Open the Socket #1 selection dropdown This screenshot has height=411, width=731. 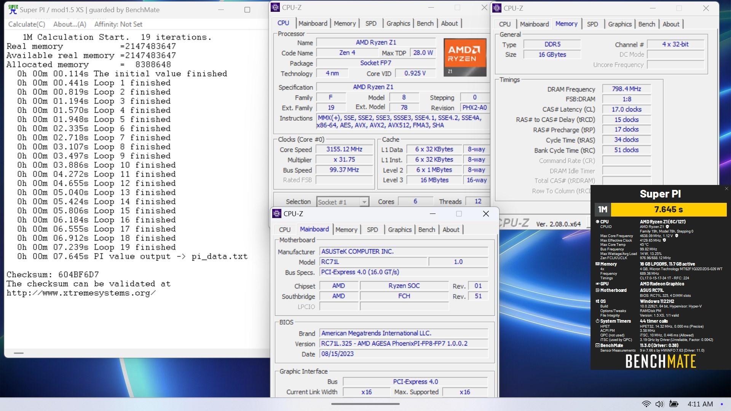[342, 202]
